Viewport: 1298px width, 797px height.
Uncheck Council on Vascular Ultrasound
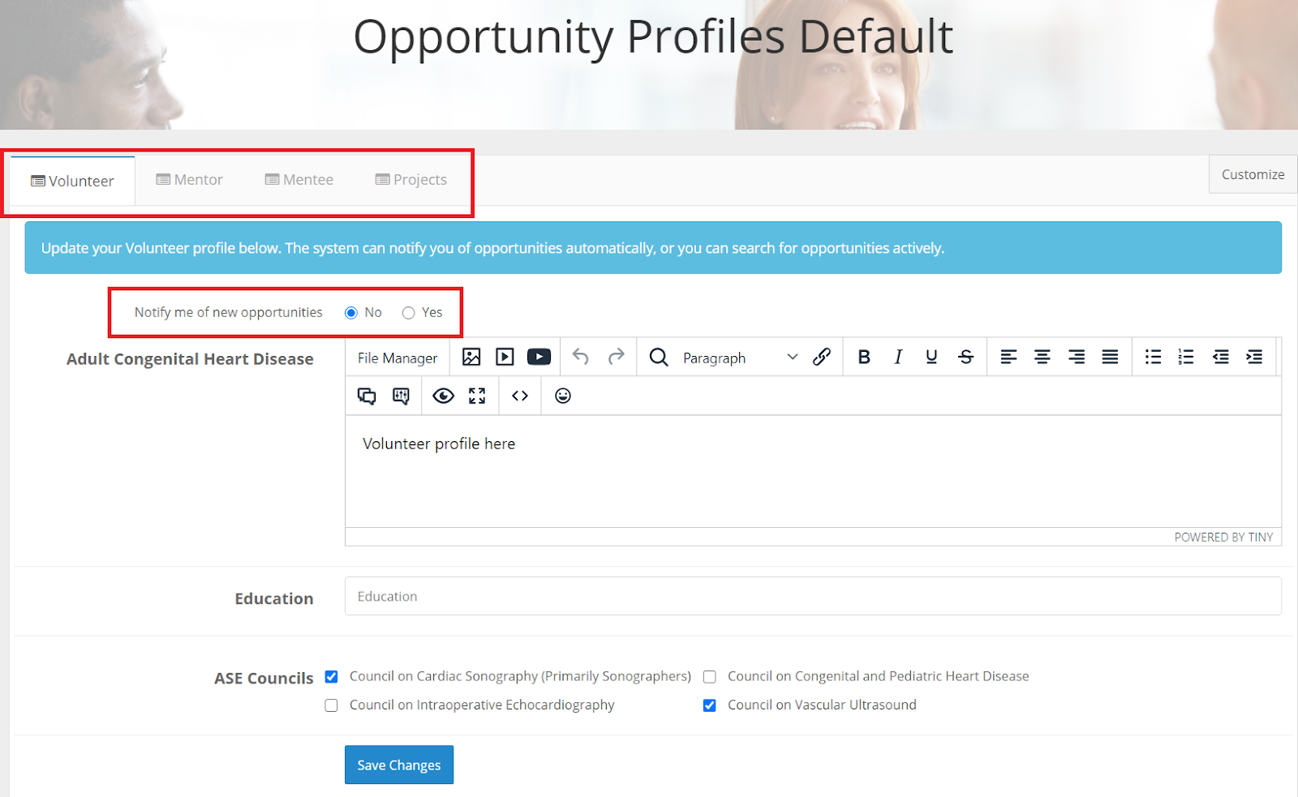(x=710, y=705)
